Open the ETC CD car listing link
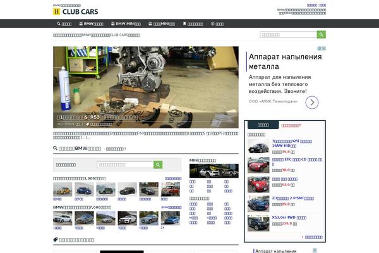 [297, 162]
